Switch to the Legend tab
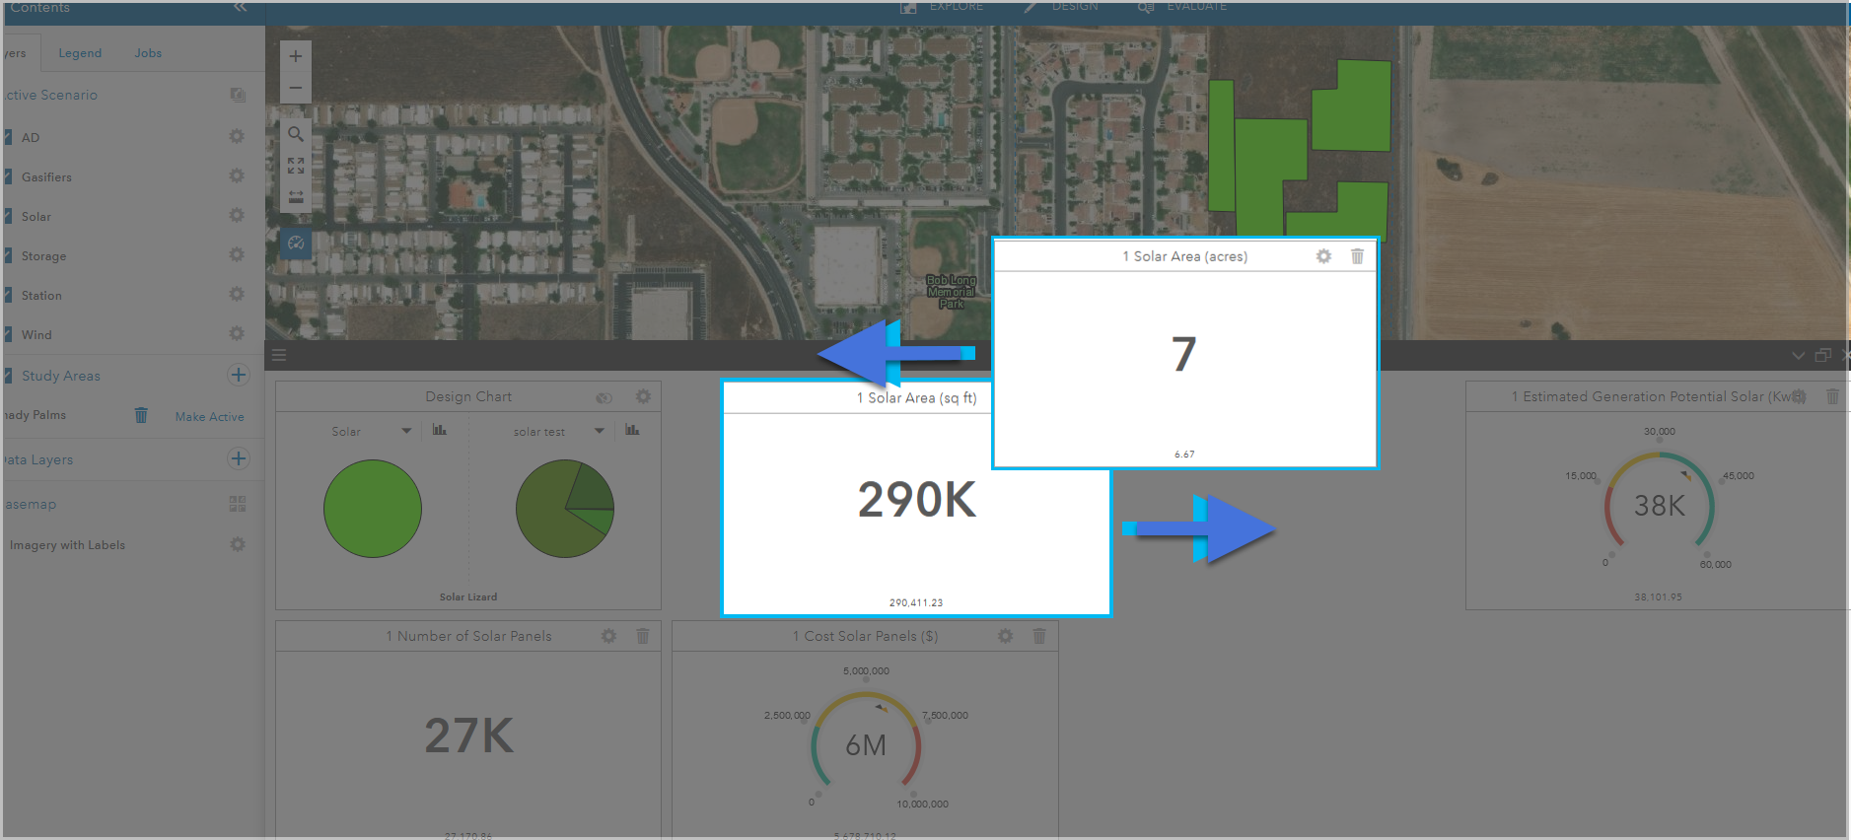1851x840 pixels. click(80, 53)
